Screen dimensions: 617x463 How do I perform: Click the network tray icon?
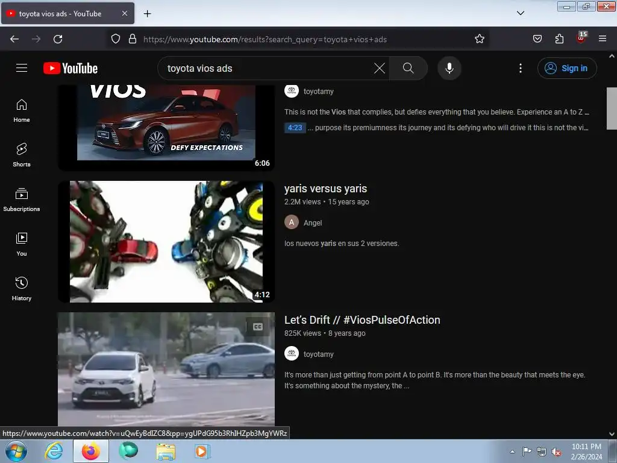[x=542, y=452]
